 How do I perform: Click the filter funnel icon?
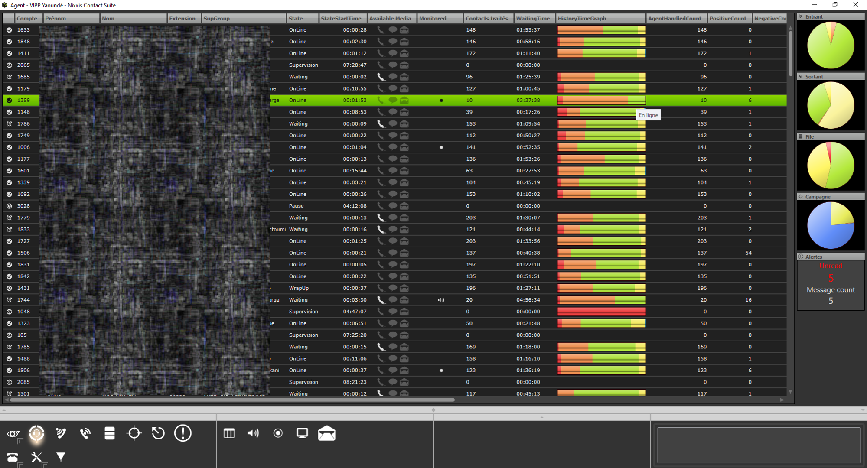(x=61, y=457)
